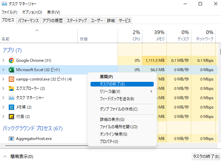Viewport: 221px width, 164px height.
Task: Click the 付箋 sticky notes icon
Action: coord(11,117)
